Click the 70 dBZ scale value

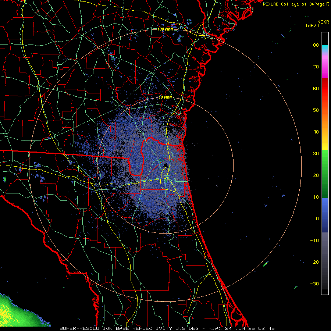coord(316,67)
